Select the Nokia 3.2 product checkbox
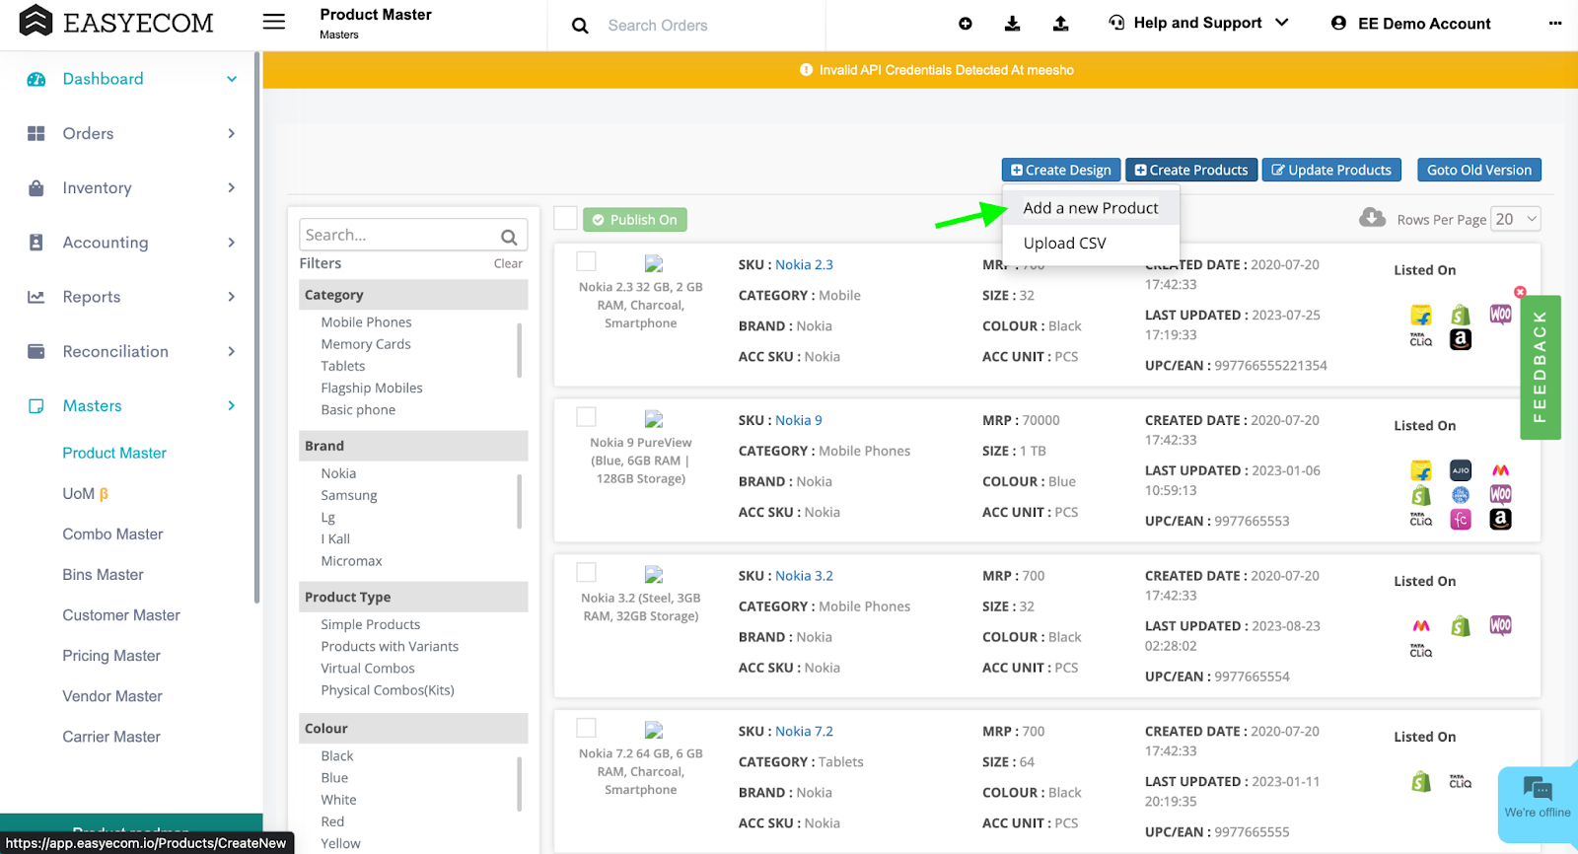Viewport: 1578px width, 854px height. click(586, 573)
